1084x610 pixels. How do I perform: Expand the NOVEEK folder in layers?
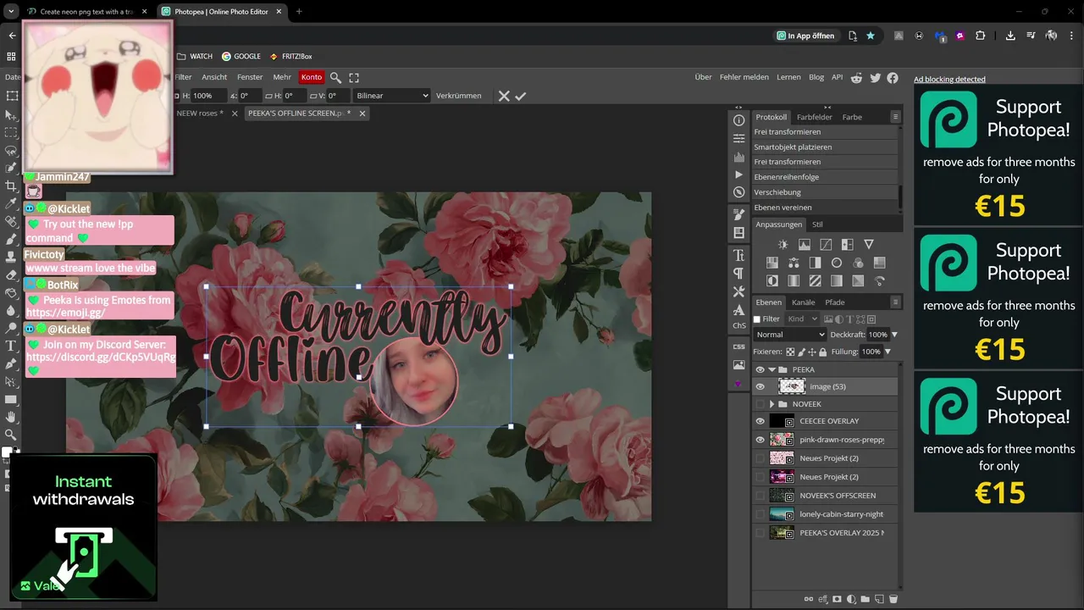[x=772, y=404]
